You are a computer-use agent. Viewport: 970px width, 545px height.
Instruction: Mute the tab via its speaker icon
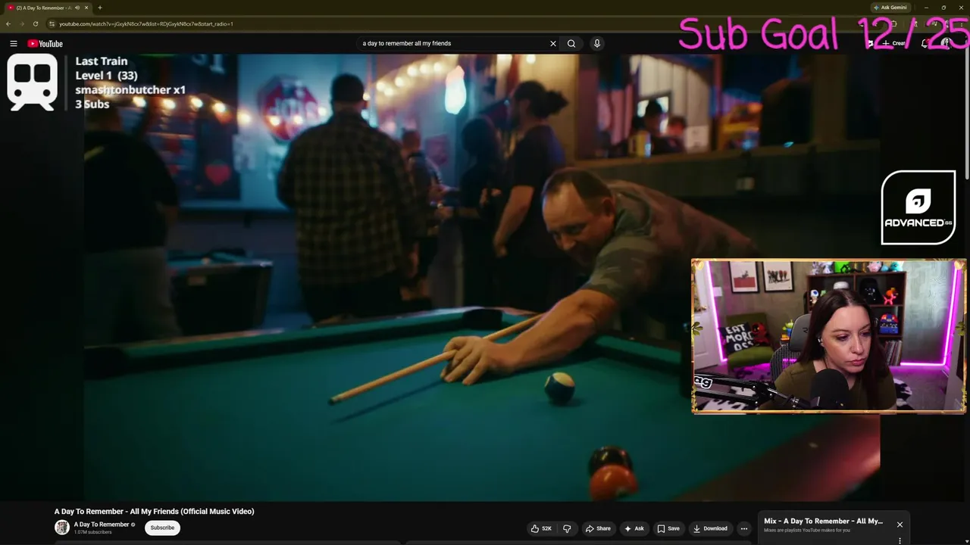(x=77, y=8)
